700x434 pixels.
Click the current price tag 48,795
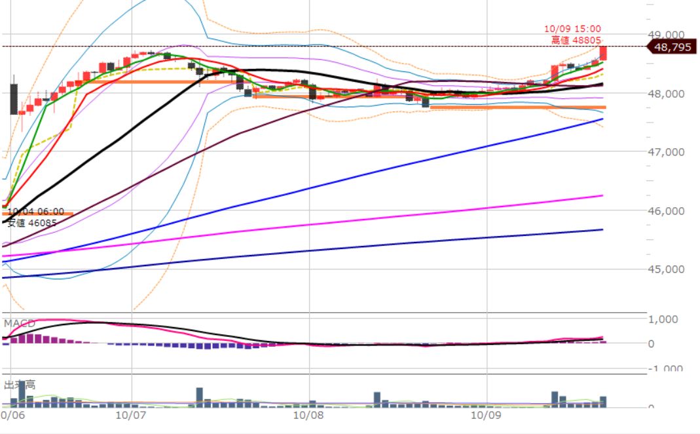[671, 47]
